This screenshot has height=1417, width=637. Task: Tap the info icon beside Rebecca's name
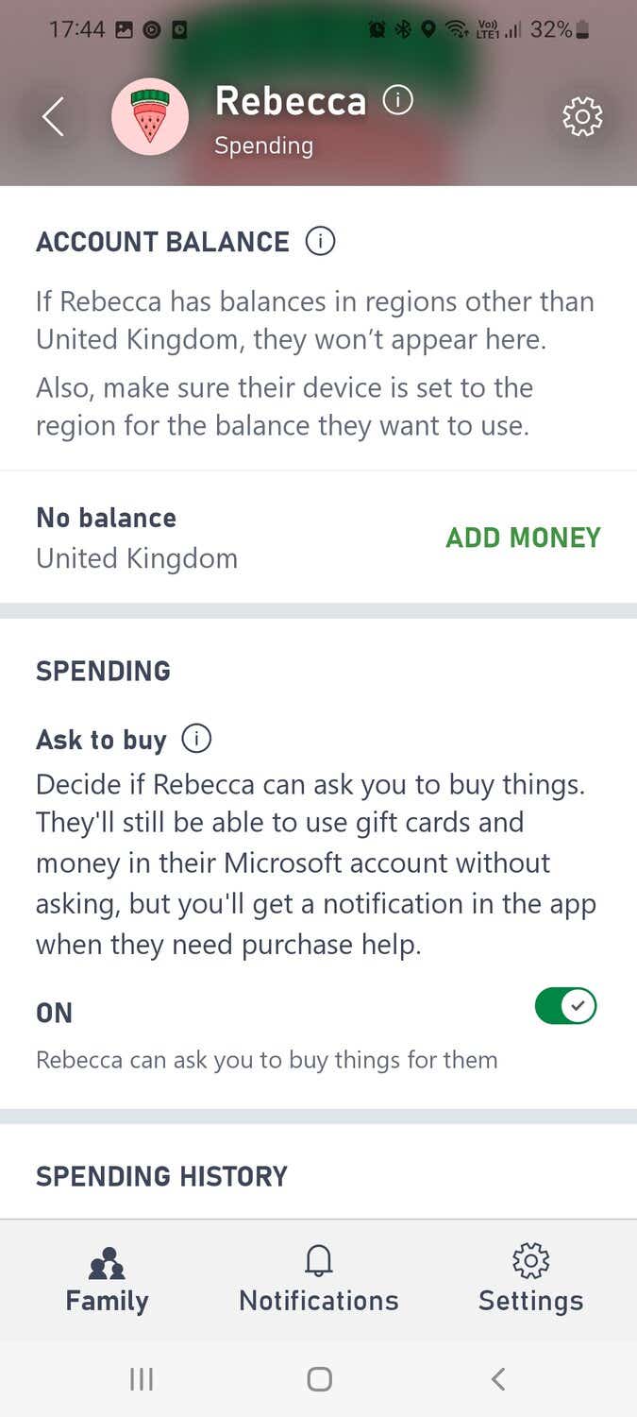click(397, 99)
